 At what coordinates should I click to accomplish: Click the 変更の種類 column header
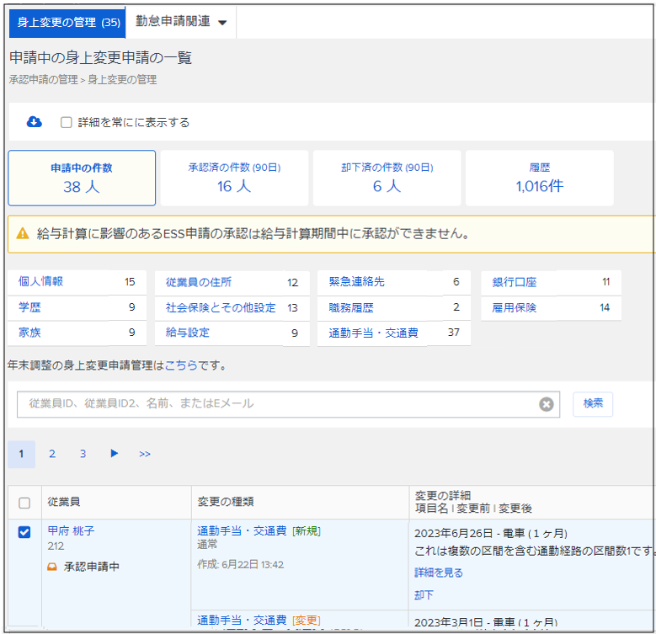(226, 502)
